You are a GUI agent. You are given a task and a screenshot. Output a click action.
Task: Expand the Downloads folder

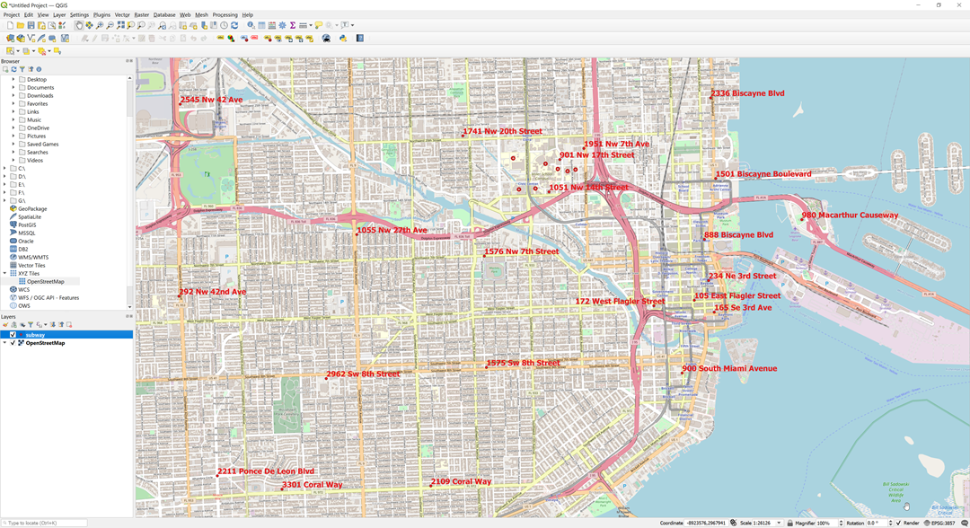point(13,95)
